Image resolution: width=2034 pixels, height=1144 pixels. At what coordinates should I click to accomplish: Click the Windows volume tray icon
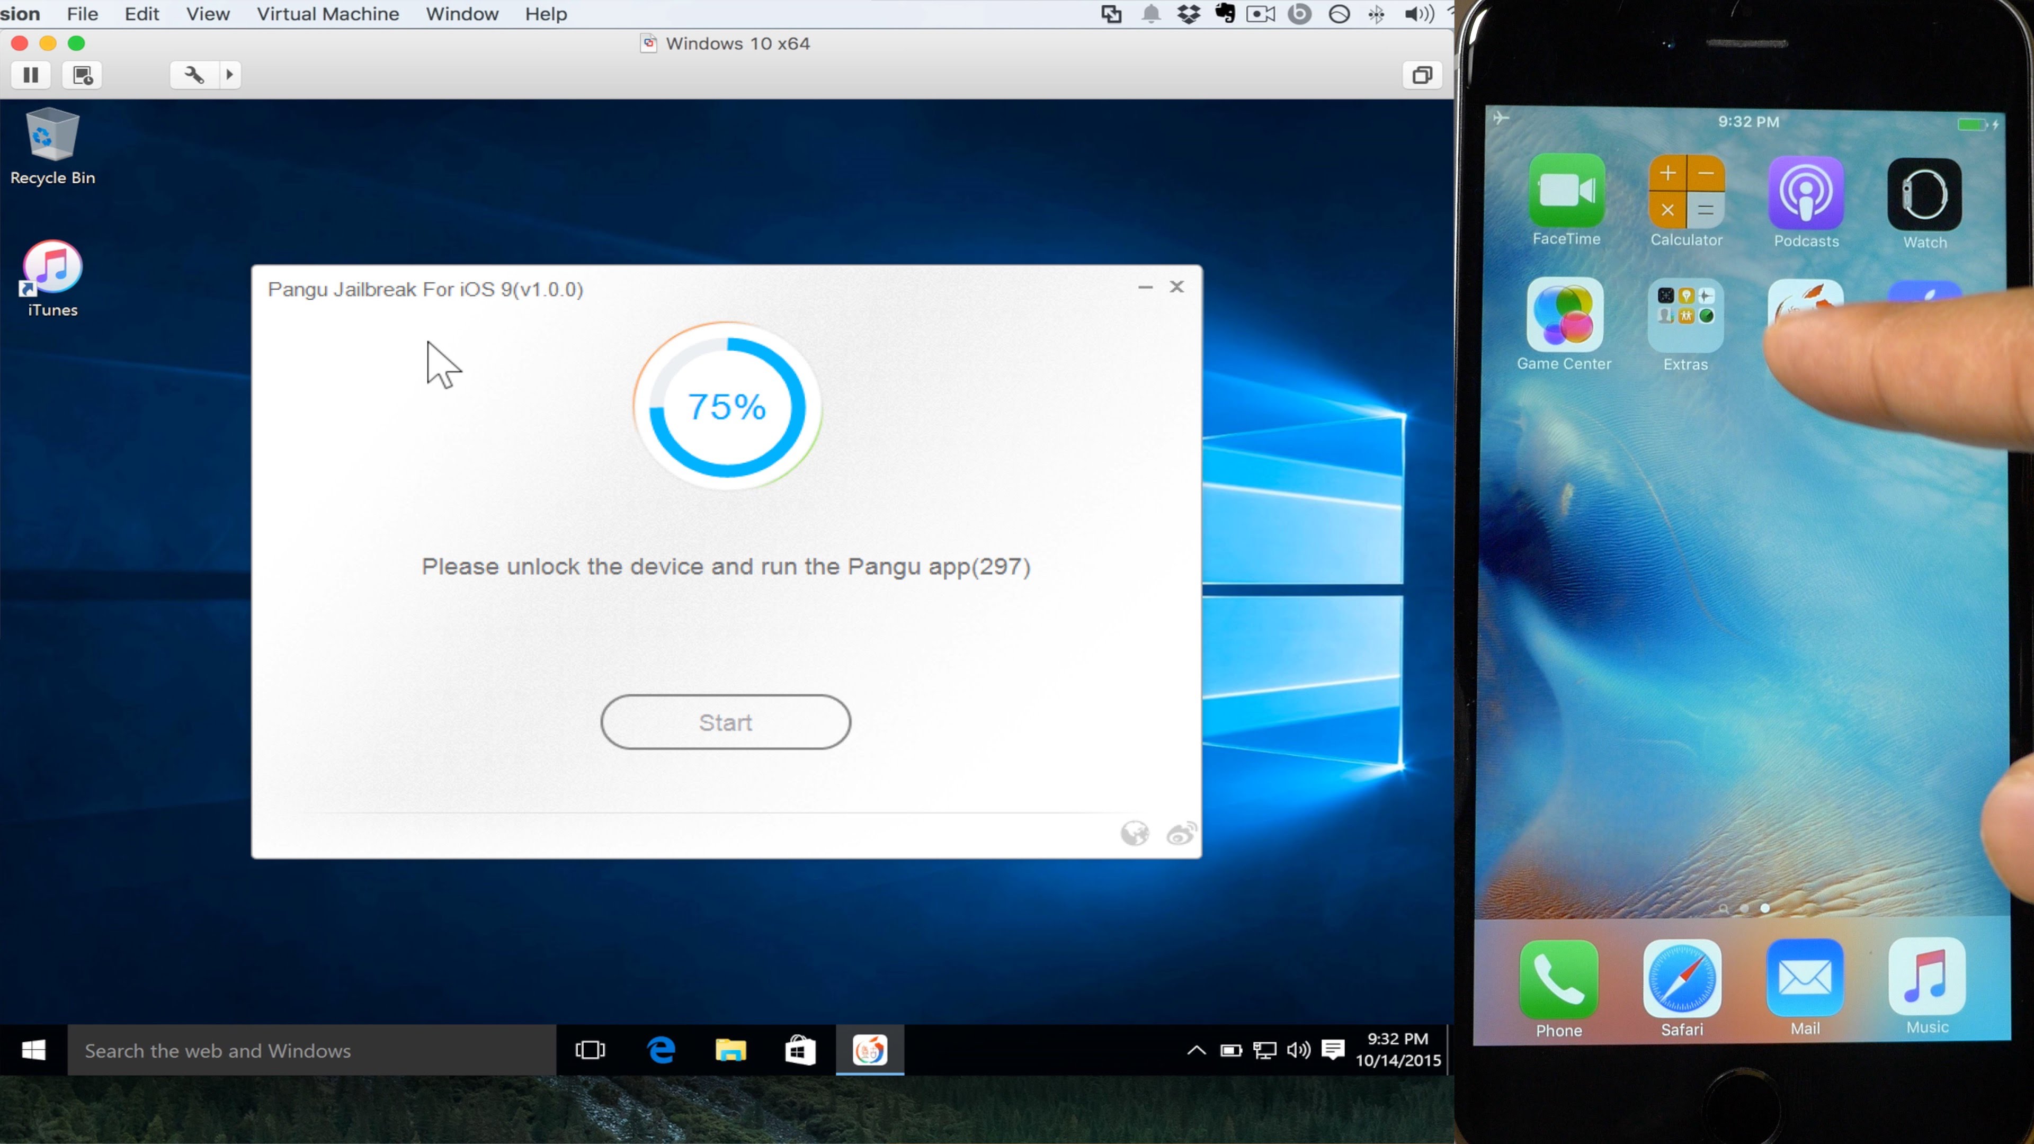tap(1299, 1050)
